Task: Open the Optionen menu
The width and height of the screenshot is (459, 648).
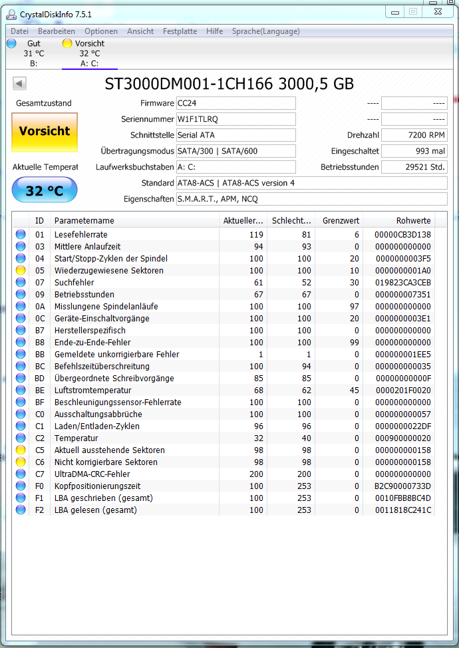Action: 101,31
